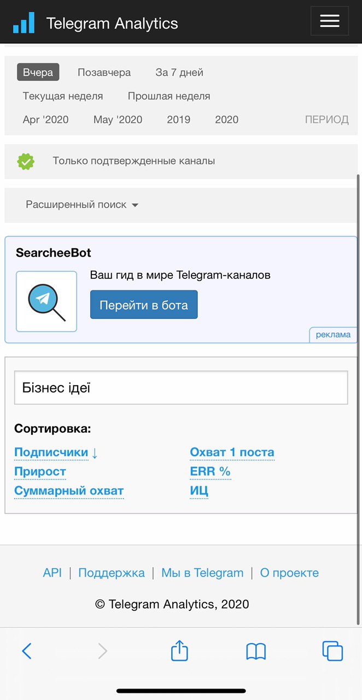Go back with Safari's back arrow
This screenshot has width=362, height=700.
point(26,651)
